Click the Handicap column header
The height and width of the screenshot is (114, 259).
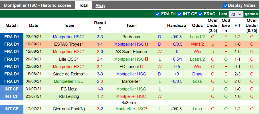click(176, 26)
